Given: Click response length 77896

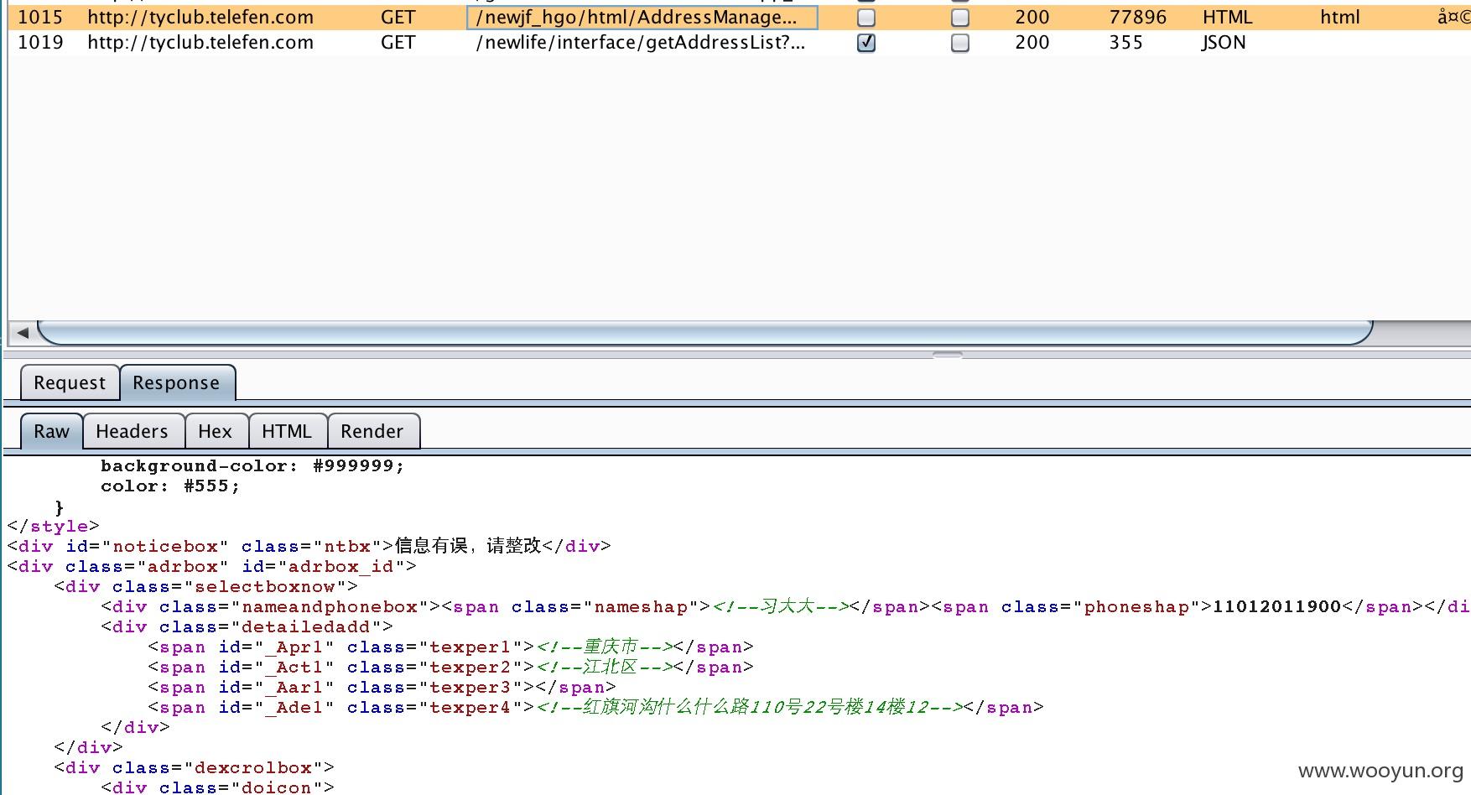Looking at the screenshot, I should coord(1137,18).
